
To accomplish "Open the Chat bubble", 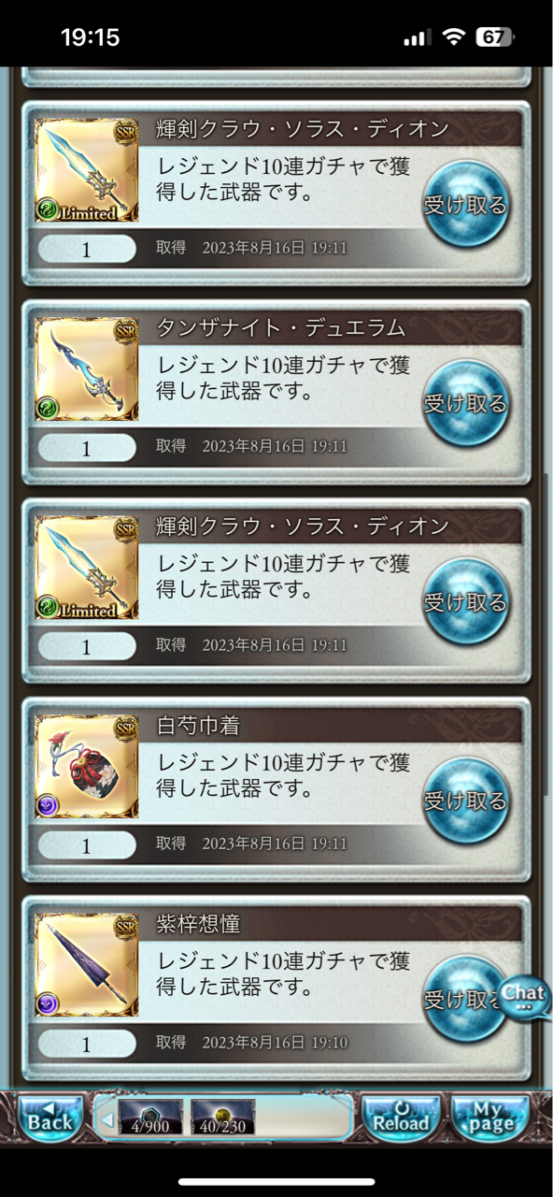I will click(524, 997).
